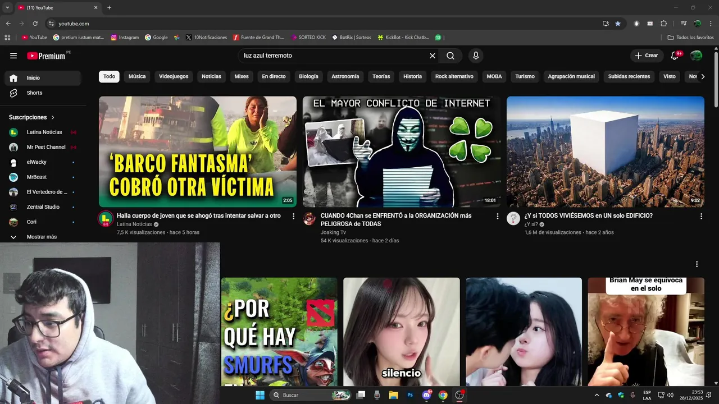Open El Vertedero de subscription
This screenshot has width=719, height=404.
tap(43, 192)
